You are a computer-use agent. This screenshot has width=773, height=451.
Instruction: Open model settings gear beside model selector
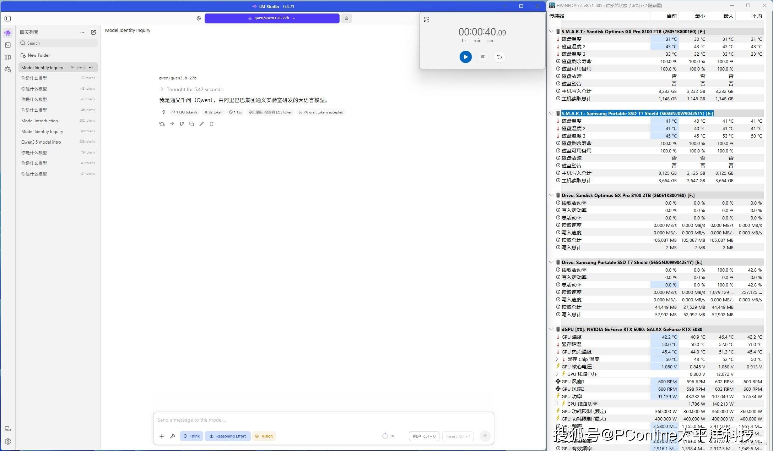(x=199, y=18)
